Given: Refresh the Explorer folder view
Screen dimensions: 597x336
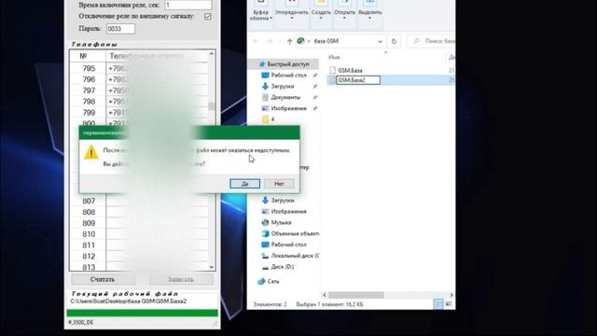Looking at the screenshot, I should (394, 41).
